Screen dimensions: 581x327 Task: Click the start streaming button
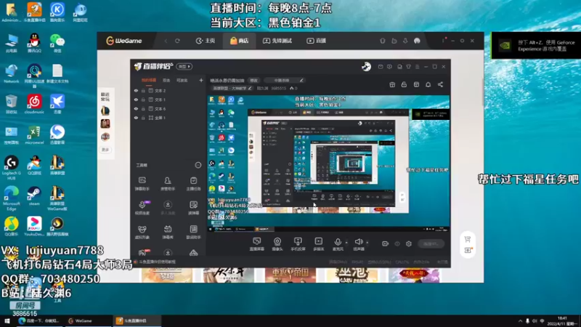point(431,243)
